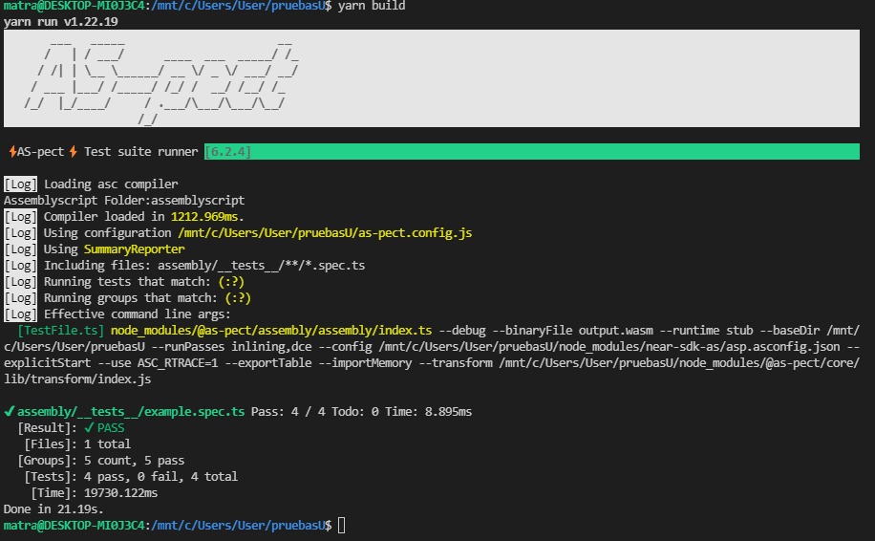The width and height of the screenshot is (875, 541).
Task: Click the green checkmark before example.spec.ts
Action: coord(9,411)
